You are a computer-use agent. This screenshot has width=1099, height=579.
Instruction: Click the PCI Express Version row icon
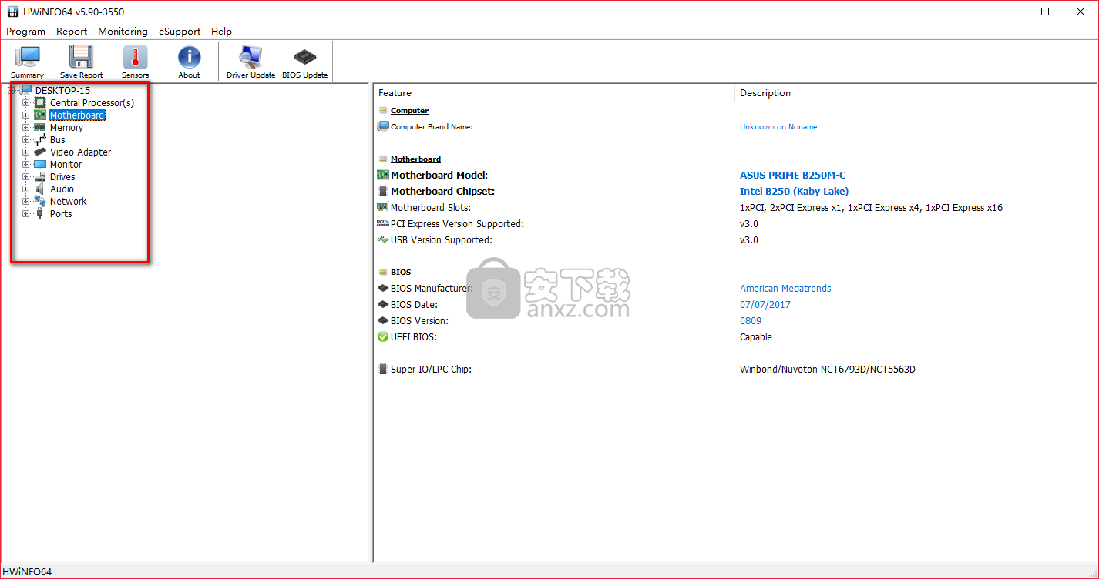(383, 224)
